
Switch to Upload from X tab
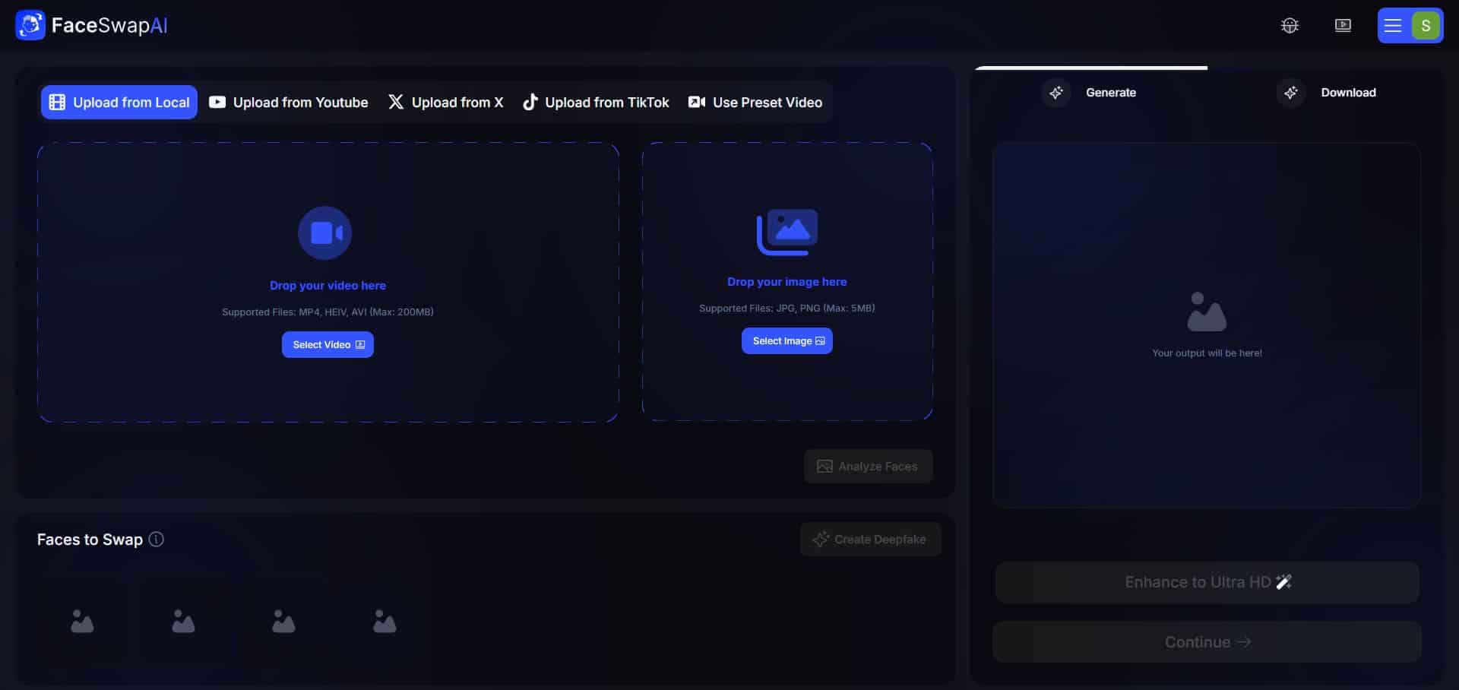point(446,103)
